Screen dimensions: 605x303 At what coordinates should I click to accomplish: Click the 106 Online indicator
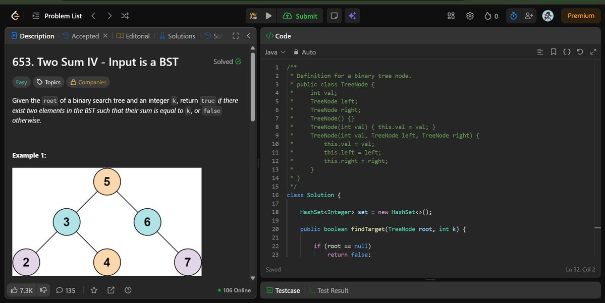234,290
